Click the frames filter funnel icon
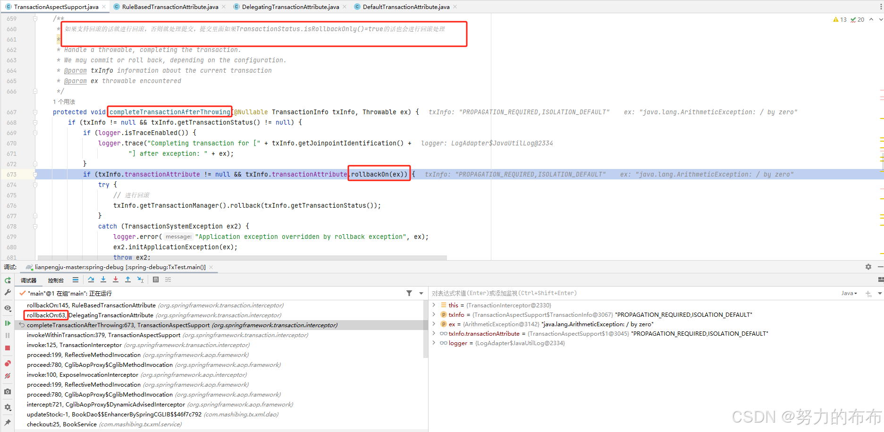This screenshot has height=432, width=884. [409, 293]
